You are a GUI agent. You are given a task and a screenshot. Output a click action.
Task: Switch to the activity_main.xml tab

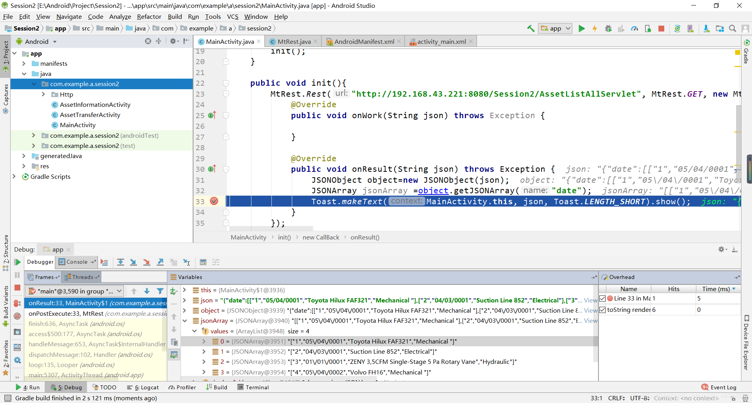441,41
